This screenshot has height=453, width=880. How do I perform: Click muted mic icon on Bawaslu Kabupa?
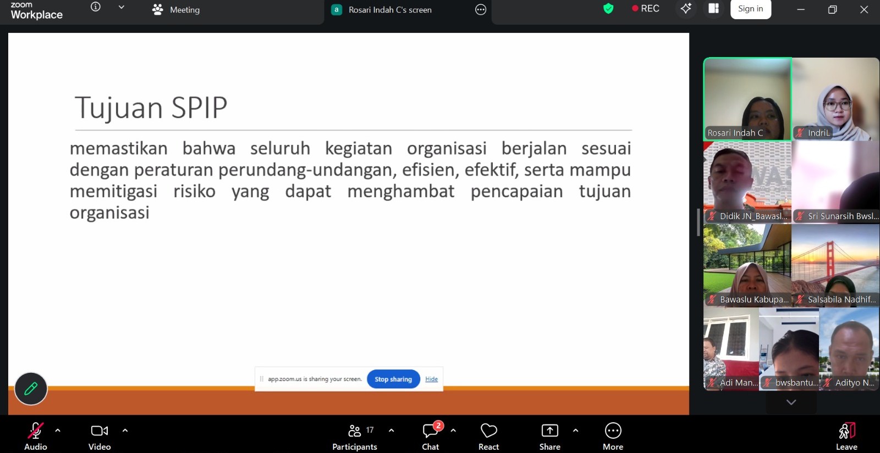pos(712,300)
